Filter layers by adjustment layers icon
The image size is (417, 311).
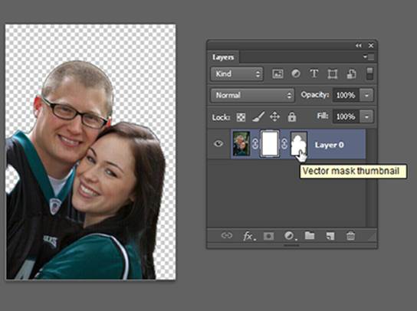(x=296, y=74)
